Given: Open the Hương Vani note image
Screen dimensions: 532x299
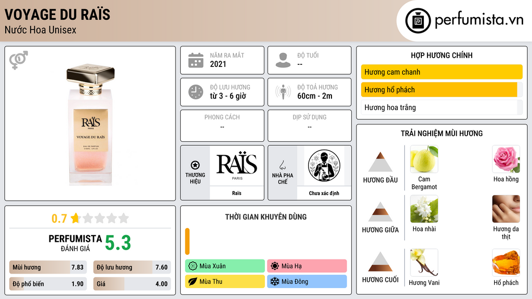Looking at the screenshot, I should (x=424, y=262).
